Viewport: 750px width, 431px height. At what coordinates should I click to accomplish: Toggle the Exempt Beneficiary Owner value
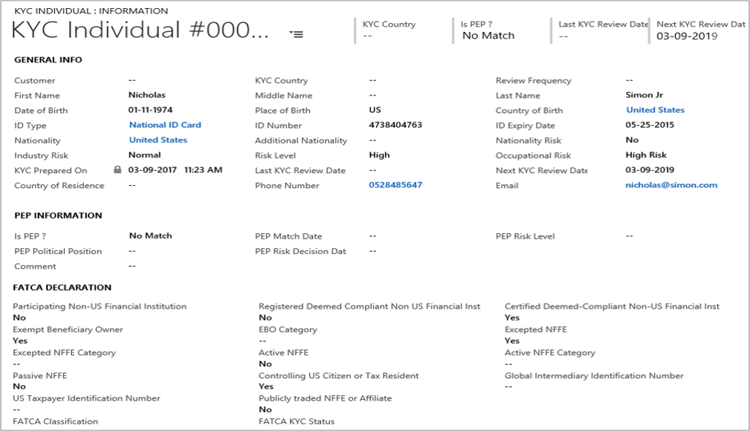20,340
